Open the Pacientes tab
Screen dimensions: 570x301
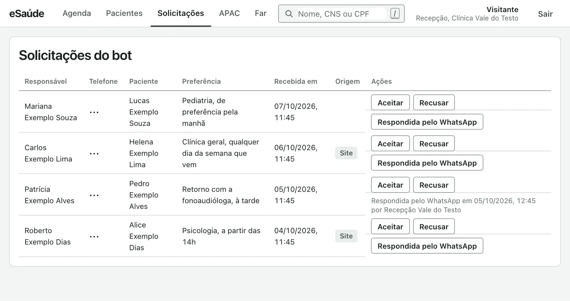pyautogui.click(x=124, y=13)
